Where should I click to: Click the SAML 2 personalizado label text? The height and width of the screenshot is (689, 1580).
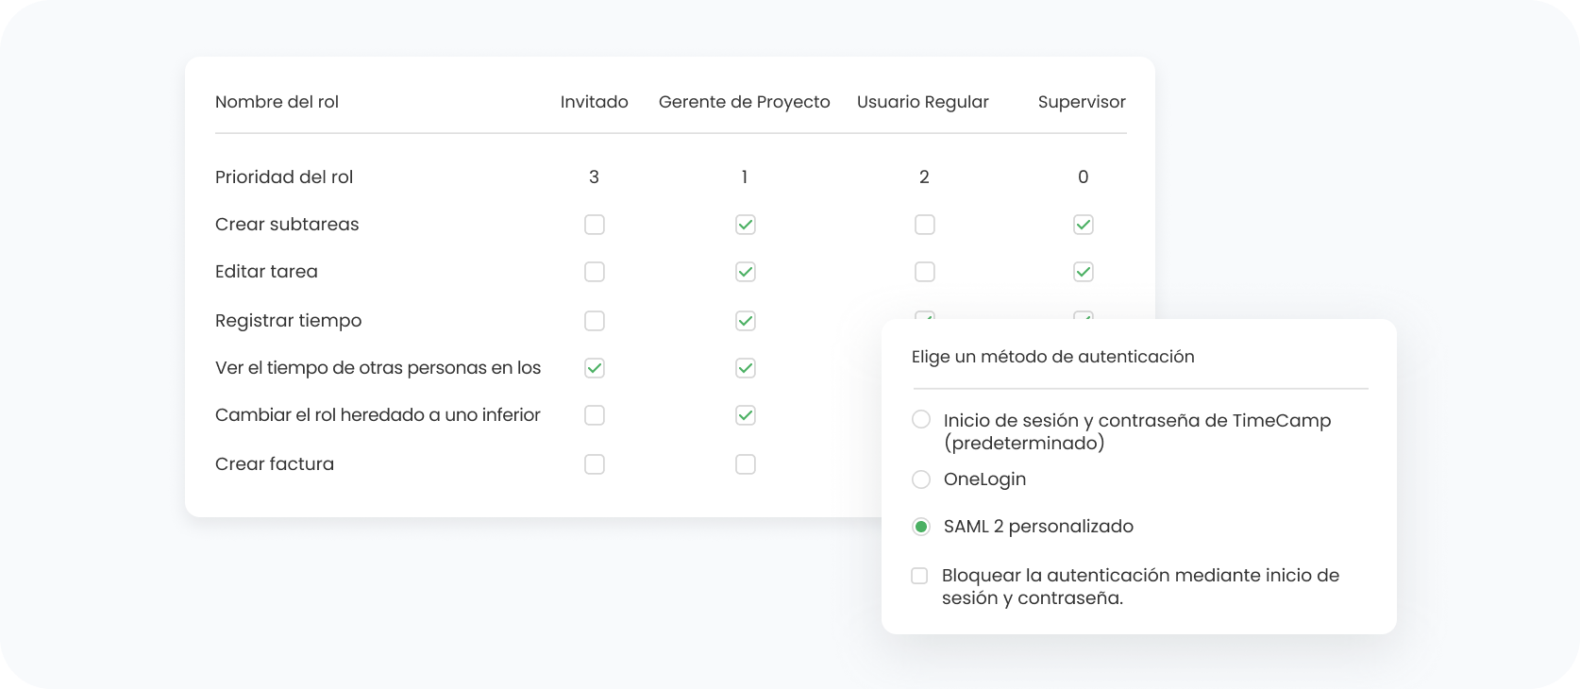(1038, 527)
